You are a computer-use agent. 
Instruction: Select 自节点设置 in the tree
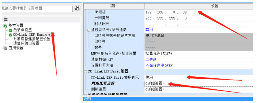[22, 30]
